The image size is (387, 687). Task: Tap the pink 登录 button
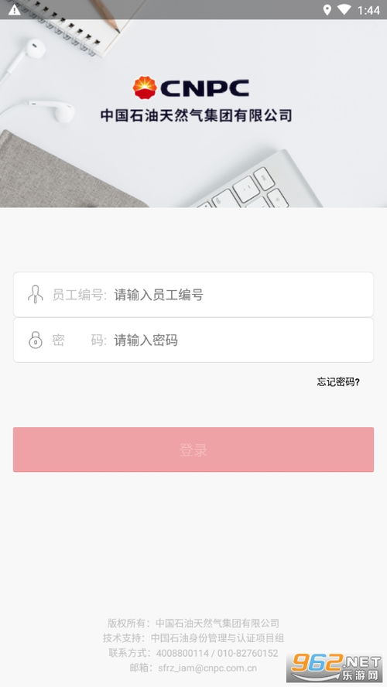pyautogui.click(x=193, y=449)
